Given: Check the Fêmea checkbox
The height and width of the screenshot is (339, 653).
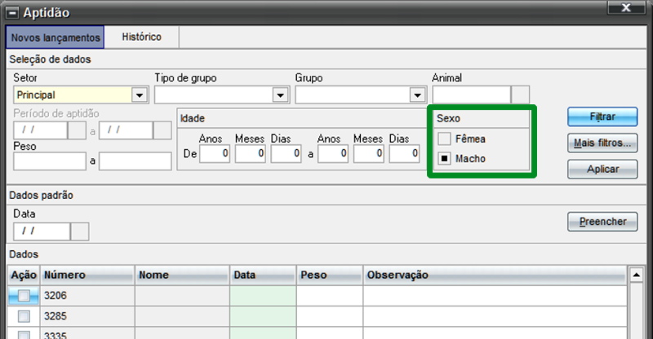Looking at the screenshot, I should [x=444, y=139].
